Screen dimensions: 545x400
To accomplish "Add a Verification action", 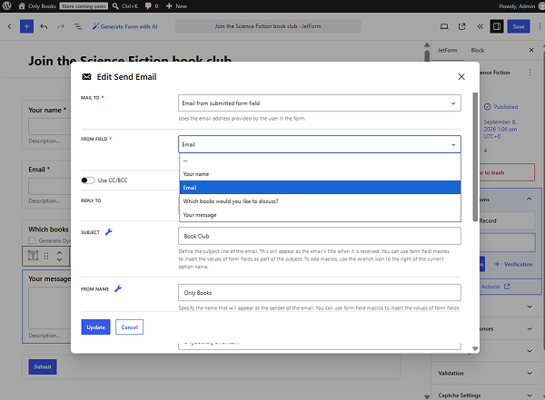I will point(513,264).
